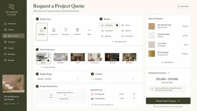Choose Other project type
Screen dimensions: 197x111
click(x=89, y=32)
